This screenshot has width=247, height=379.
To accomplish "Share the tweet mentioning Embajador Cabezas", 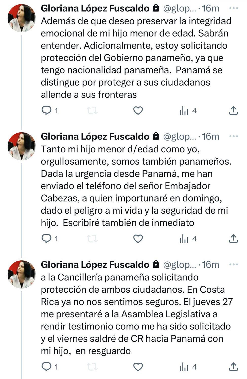I will click(x=233, y=239).
